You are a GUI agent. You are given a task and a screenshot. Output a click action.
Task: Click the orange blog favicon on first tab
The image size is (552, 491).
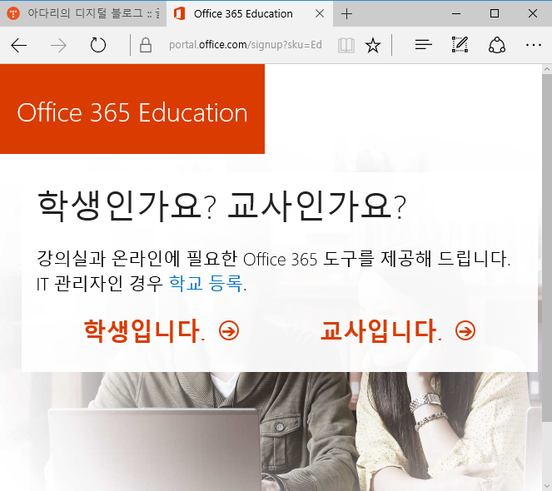click(x=13, y=13)
